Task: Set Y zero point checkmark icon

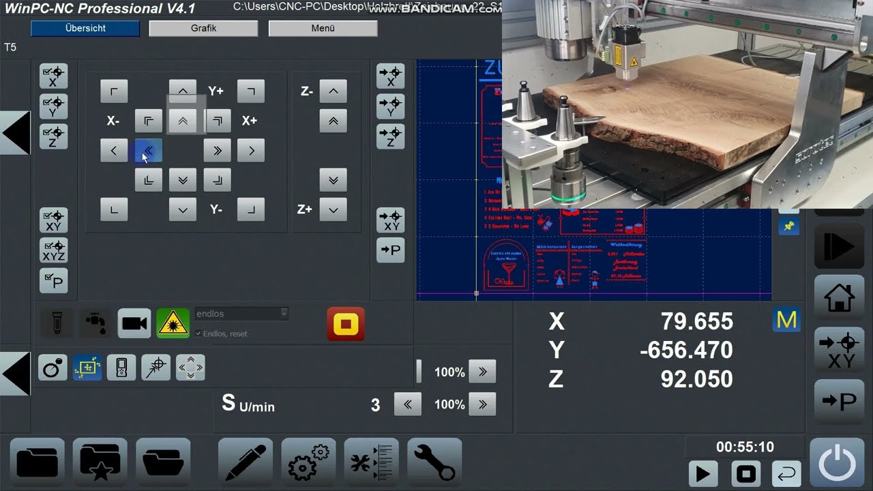Action: (x=53, y=106)
